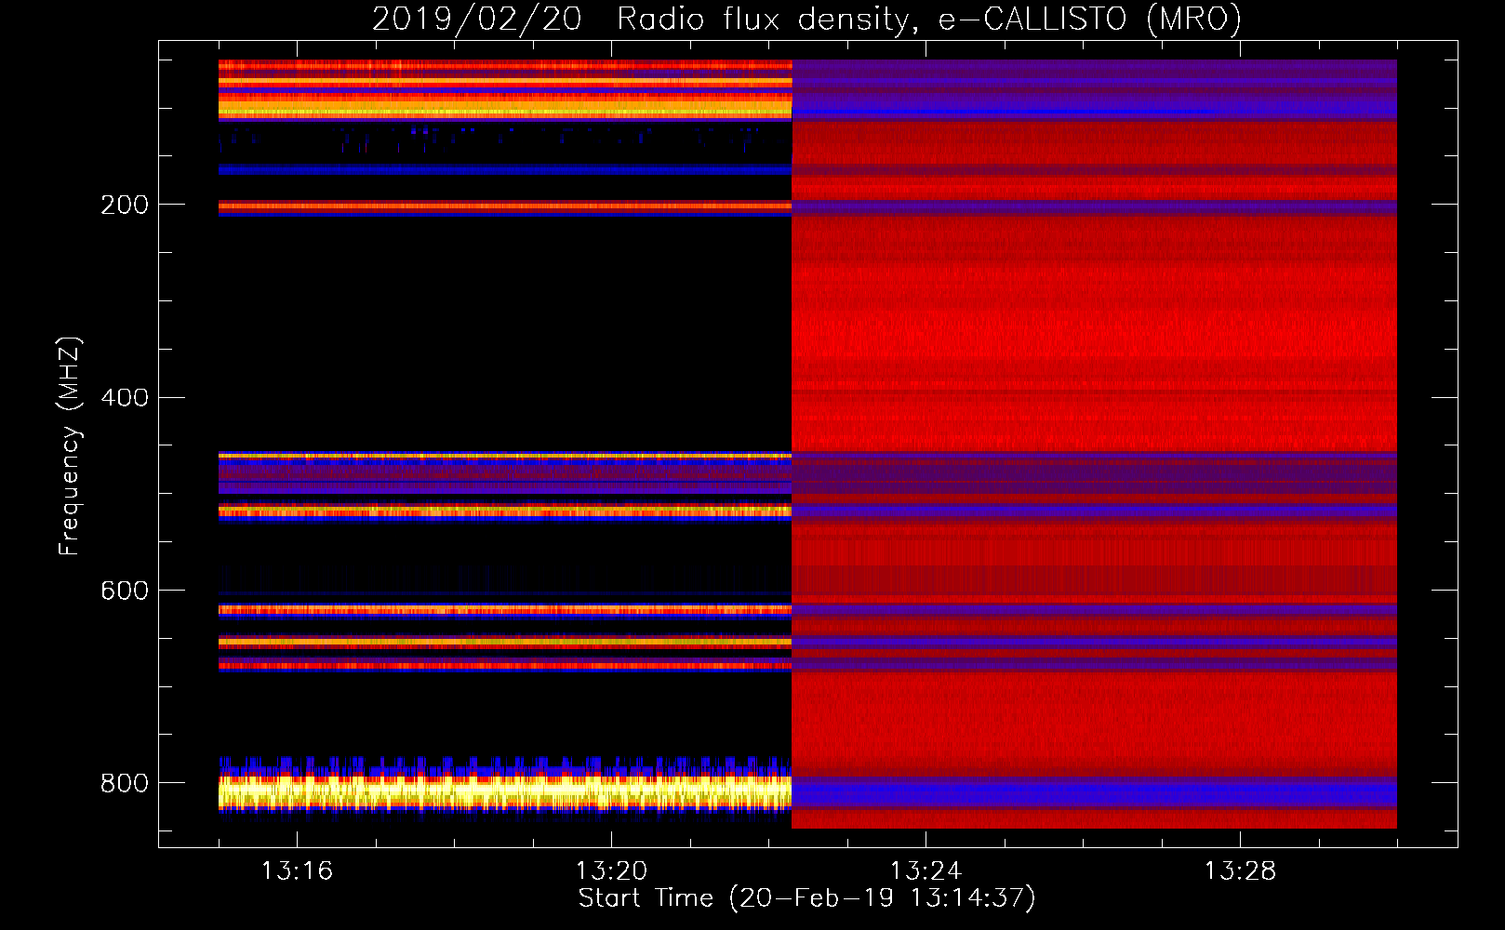Click the 13:20 time tick label
The width and height of the screenshot is (1505, 930).
point(611,870)
